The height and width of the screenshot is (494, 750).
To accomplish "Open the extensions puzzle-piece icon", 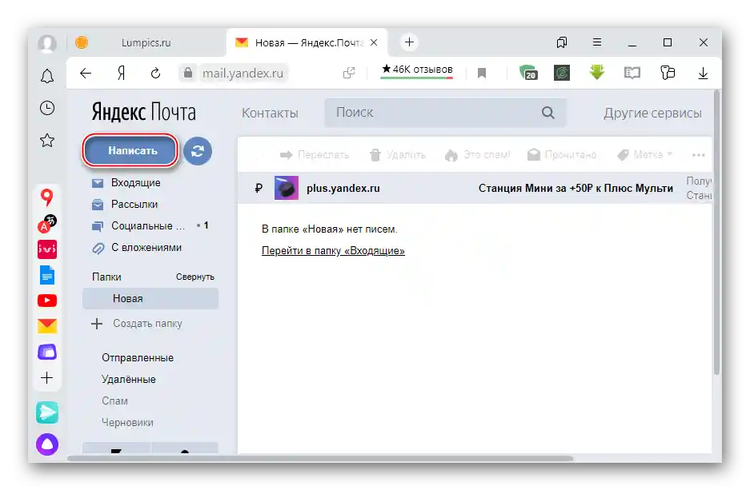I will (668, 73).
